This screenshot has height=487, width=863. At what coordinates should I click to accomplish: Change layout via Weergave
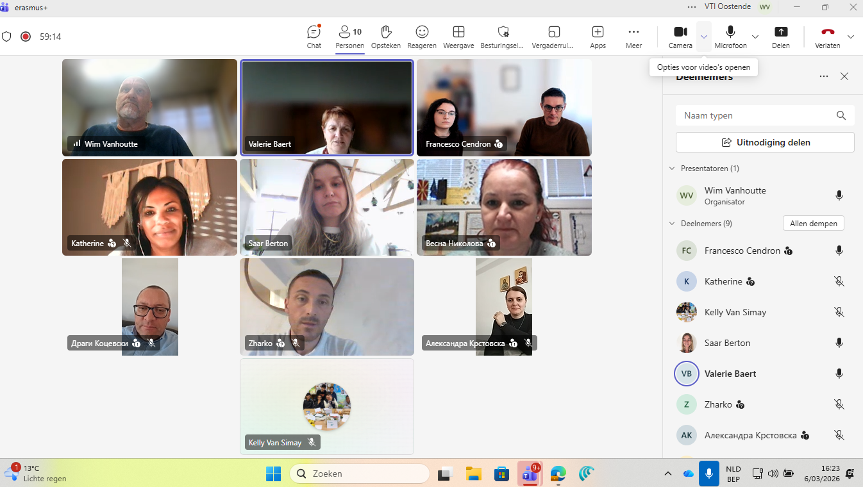458,37
